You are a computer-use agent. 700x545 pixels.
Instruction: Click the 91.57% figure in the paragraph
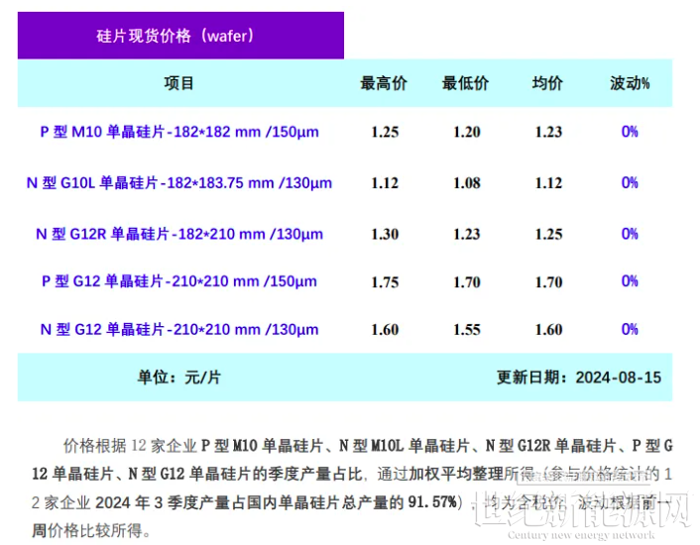click(432, 502)
